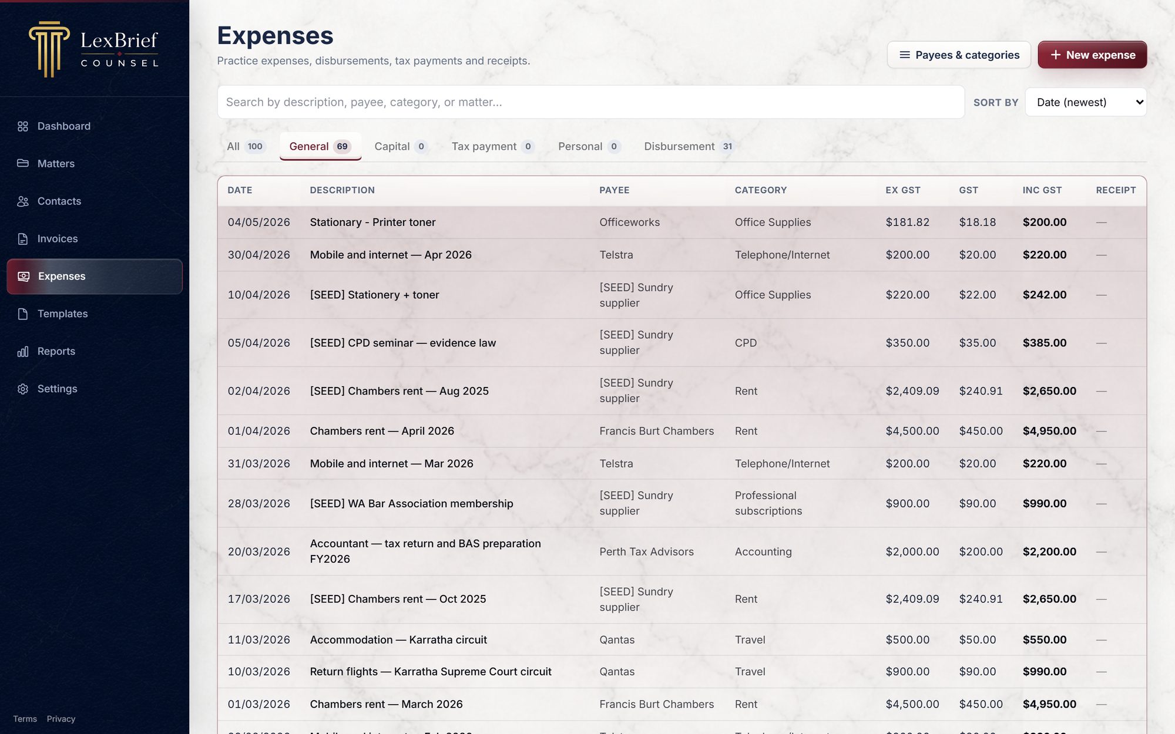This screenshot has height=734, width=1175.
Task: Select the General tab
Action: pyautogui.click(x=320, y=146)
